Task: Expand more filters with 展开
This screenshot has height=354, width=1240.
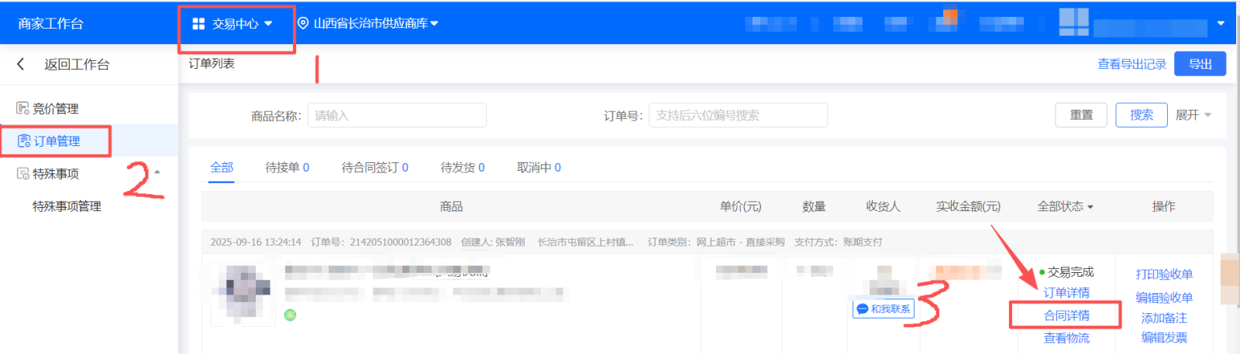Action: (x=1193, y=115)
